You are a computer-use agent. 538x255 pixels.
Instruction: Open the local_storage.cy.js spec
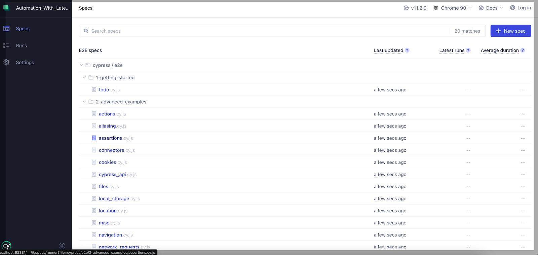(119, 199)
